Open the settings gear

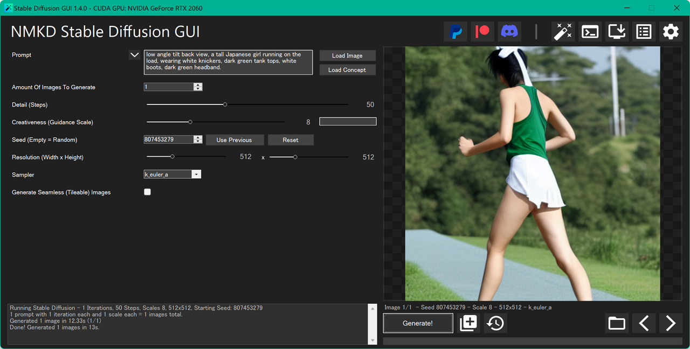point(671,31)
